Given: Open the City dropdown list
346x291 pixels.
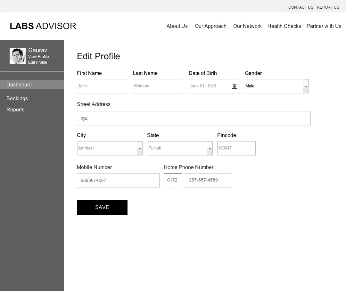Looking at the screenshot, I should 139,149.
